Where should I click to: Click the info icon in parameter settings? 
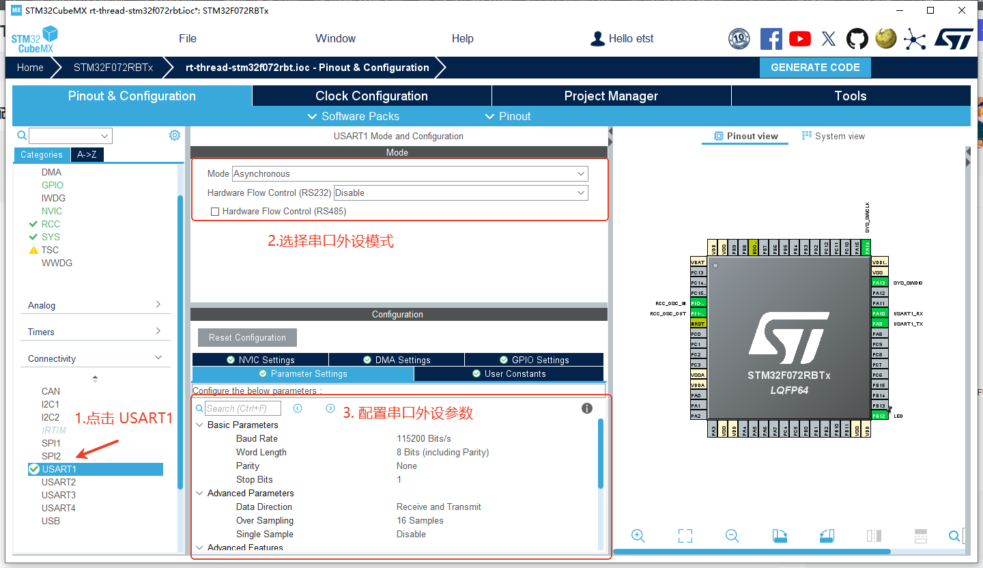586,408
